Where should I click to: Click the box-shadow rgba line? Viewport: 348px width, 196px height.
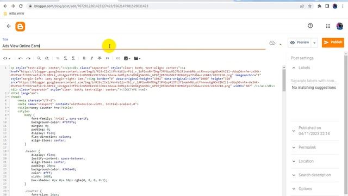click(69, 180)
